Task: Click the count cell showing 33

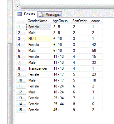Action: click(96, 62)
